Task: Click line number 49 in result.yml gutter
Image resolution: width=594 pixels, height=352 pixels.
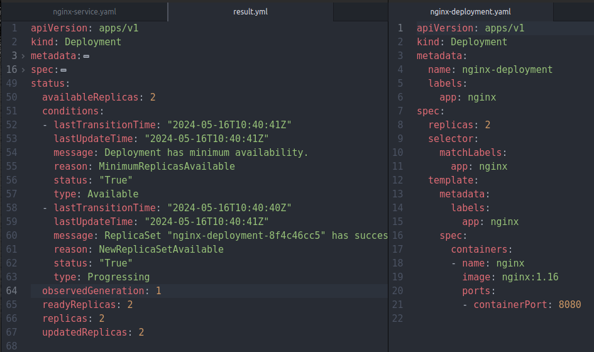Action: click(x=12, y=84)
